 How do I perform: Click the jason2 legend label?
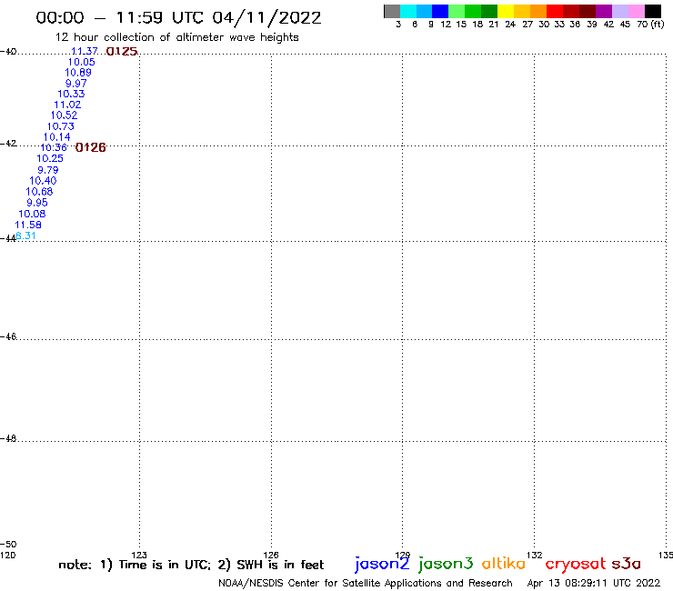tap(382, 564)
